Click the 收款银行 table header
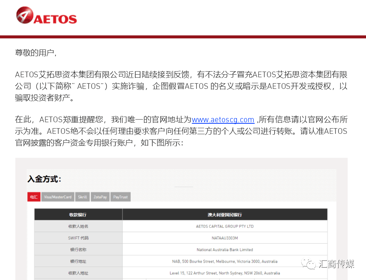The height and width of the screenshot is (280, 366). [x=78, y=214]
